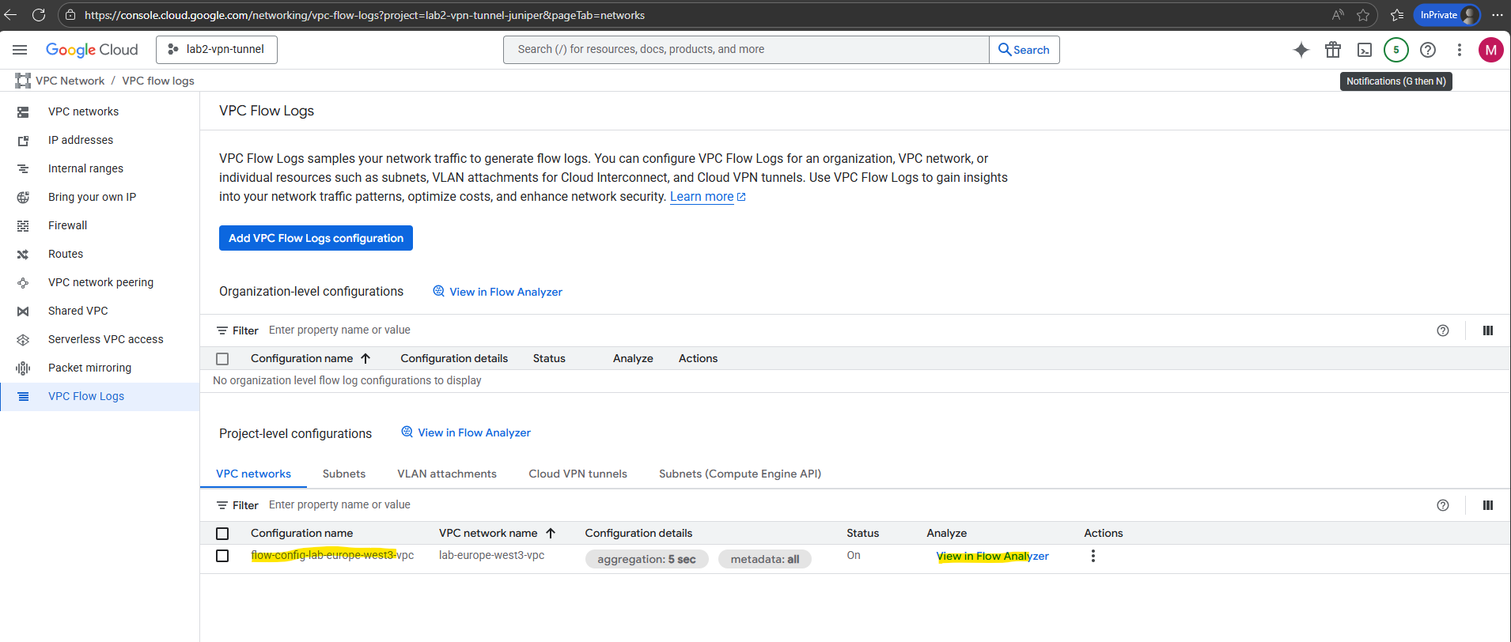Image resolution: width=1511 pixels, height=642 pixels.
Task: Open the InPrivate browser profile button
Action: point(1447,15)
